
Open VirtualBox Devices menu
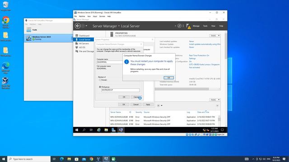pos(102,16)
